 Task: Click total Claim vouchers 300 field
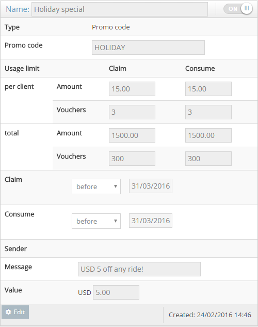132,159
